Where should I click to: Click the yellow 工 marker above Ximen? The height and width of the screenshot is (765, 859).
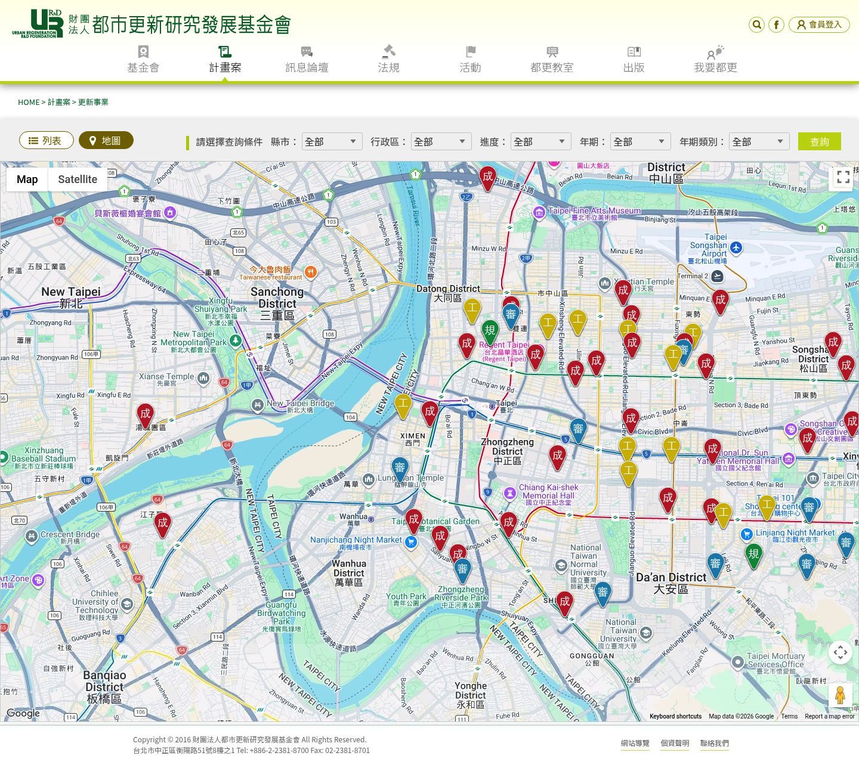click(x=403, y=406)
